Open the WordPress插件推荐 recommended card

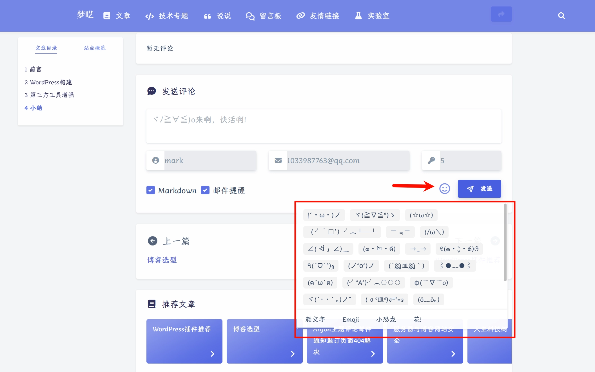[x=184, y=341]
